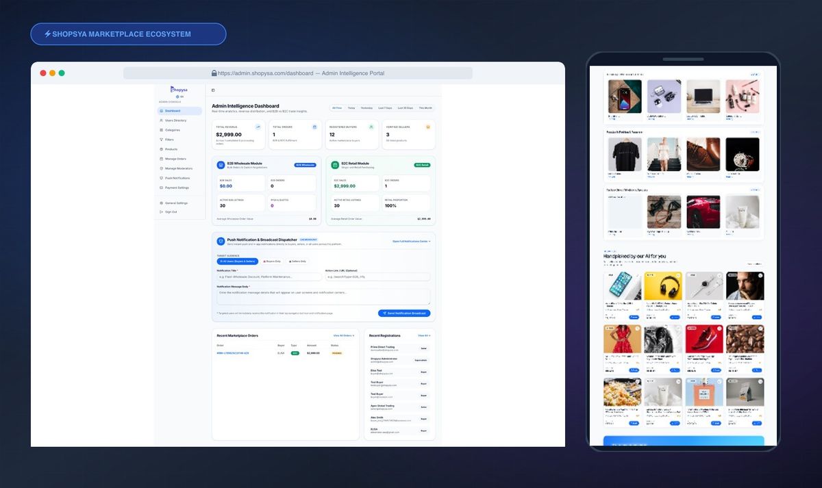Open the laptop product thumbnail in mobile app
Screen dimensions: 822x488
[x=703, y=97]
